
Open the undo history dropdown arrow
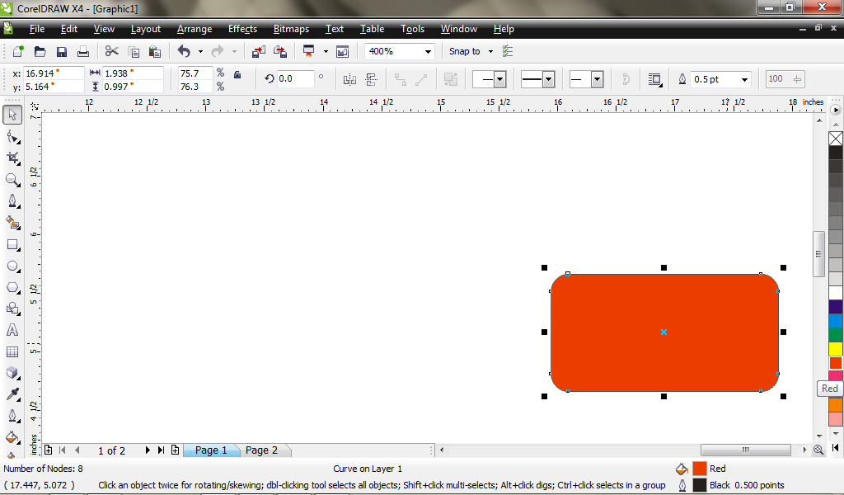200,52
